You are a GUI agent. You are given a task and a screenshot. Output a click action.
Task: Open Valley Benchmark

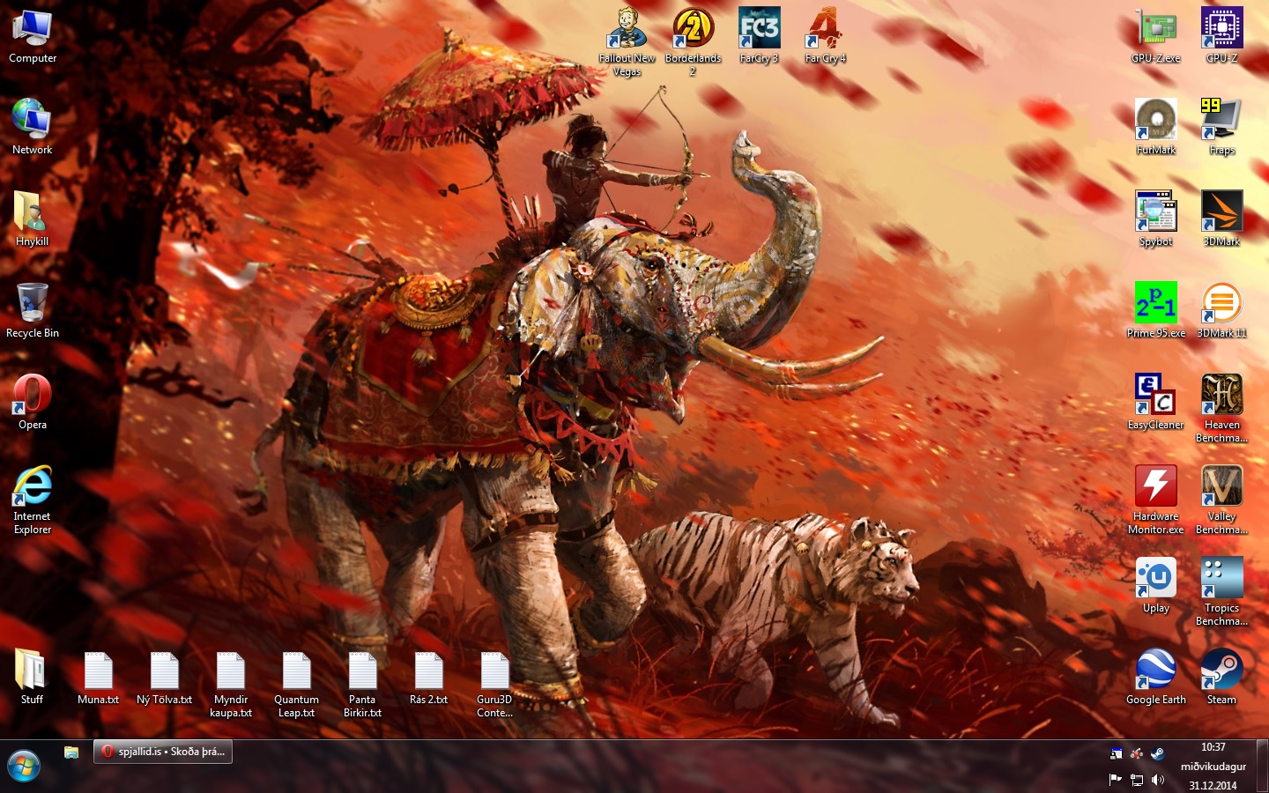click(1221, 486)
